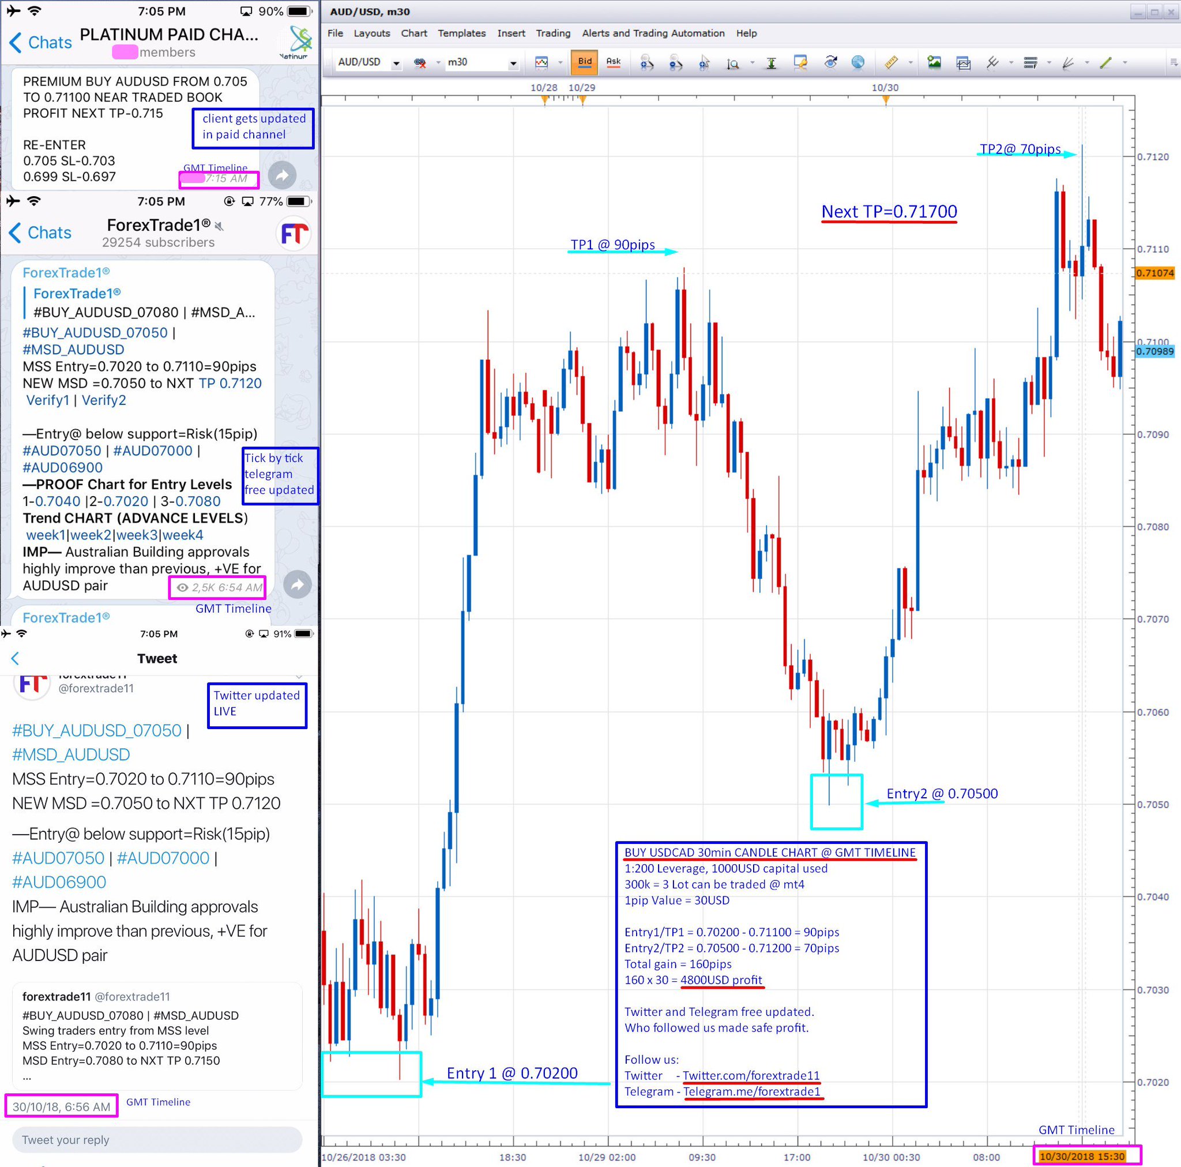Expand the line tool dropdown arrow
1181x1167 pixels.
[x=1124, y=62]
